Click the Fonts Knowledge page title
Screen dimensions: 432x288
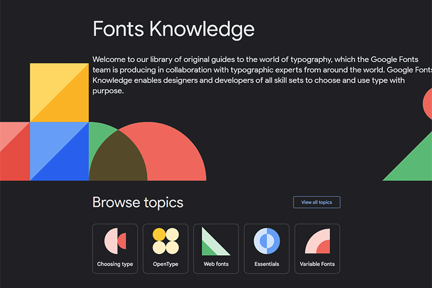pyautogui.click(x=173, y=29)
